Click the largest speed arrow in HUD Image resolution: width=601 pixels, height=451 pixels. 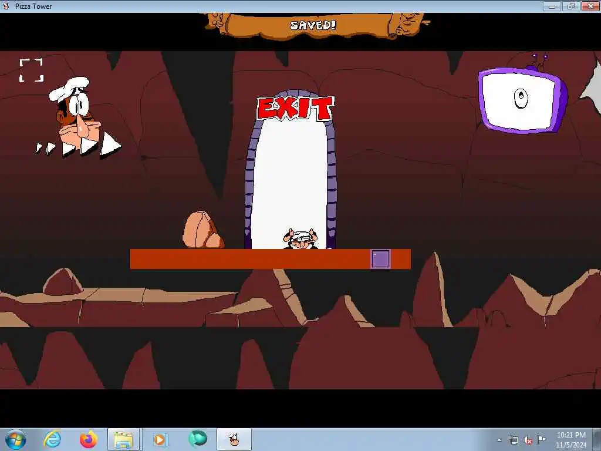(x=110, y=146)
